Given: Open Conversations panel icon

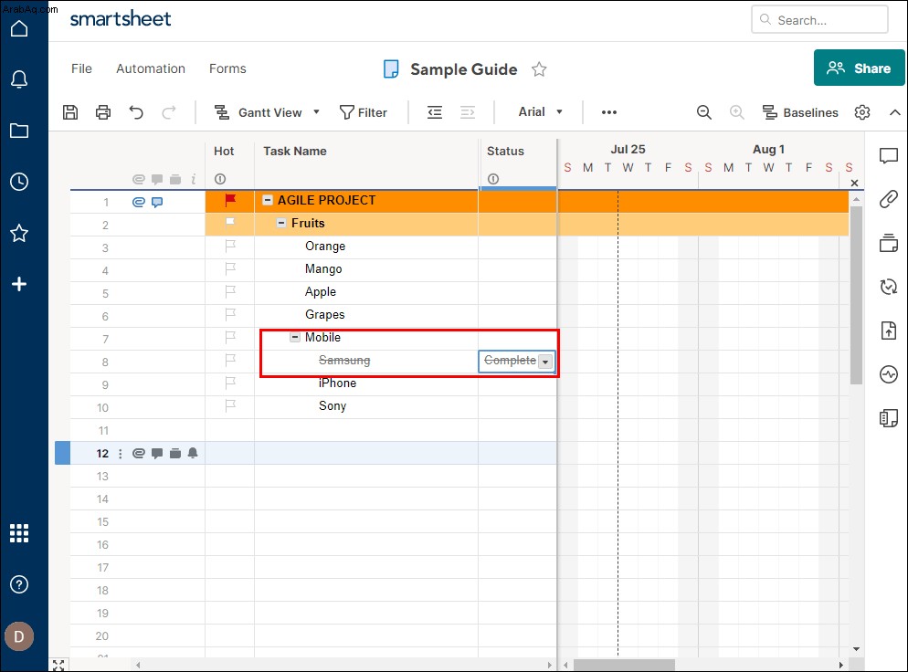Looking at the screenshot, I should 888,156.
